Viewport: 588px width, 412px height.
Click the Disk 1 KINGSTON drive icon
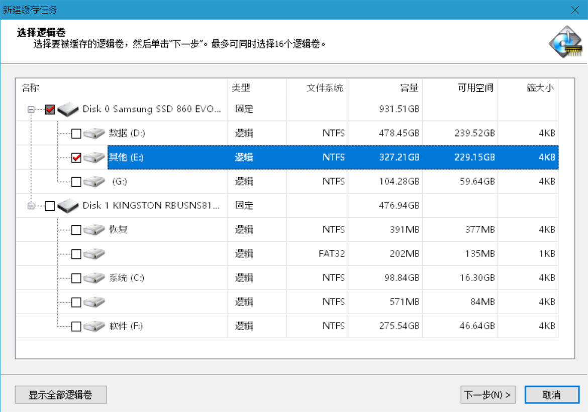pyautogui.click(x=68, y=205)
